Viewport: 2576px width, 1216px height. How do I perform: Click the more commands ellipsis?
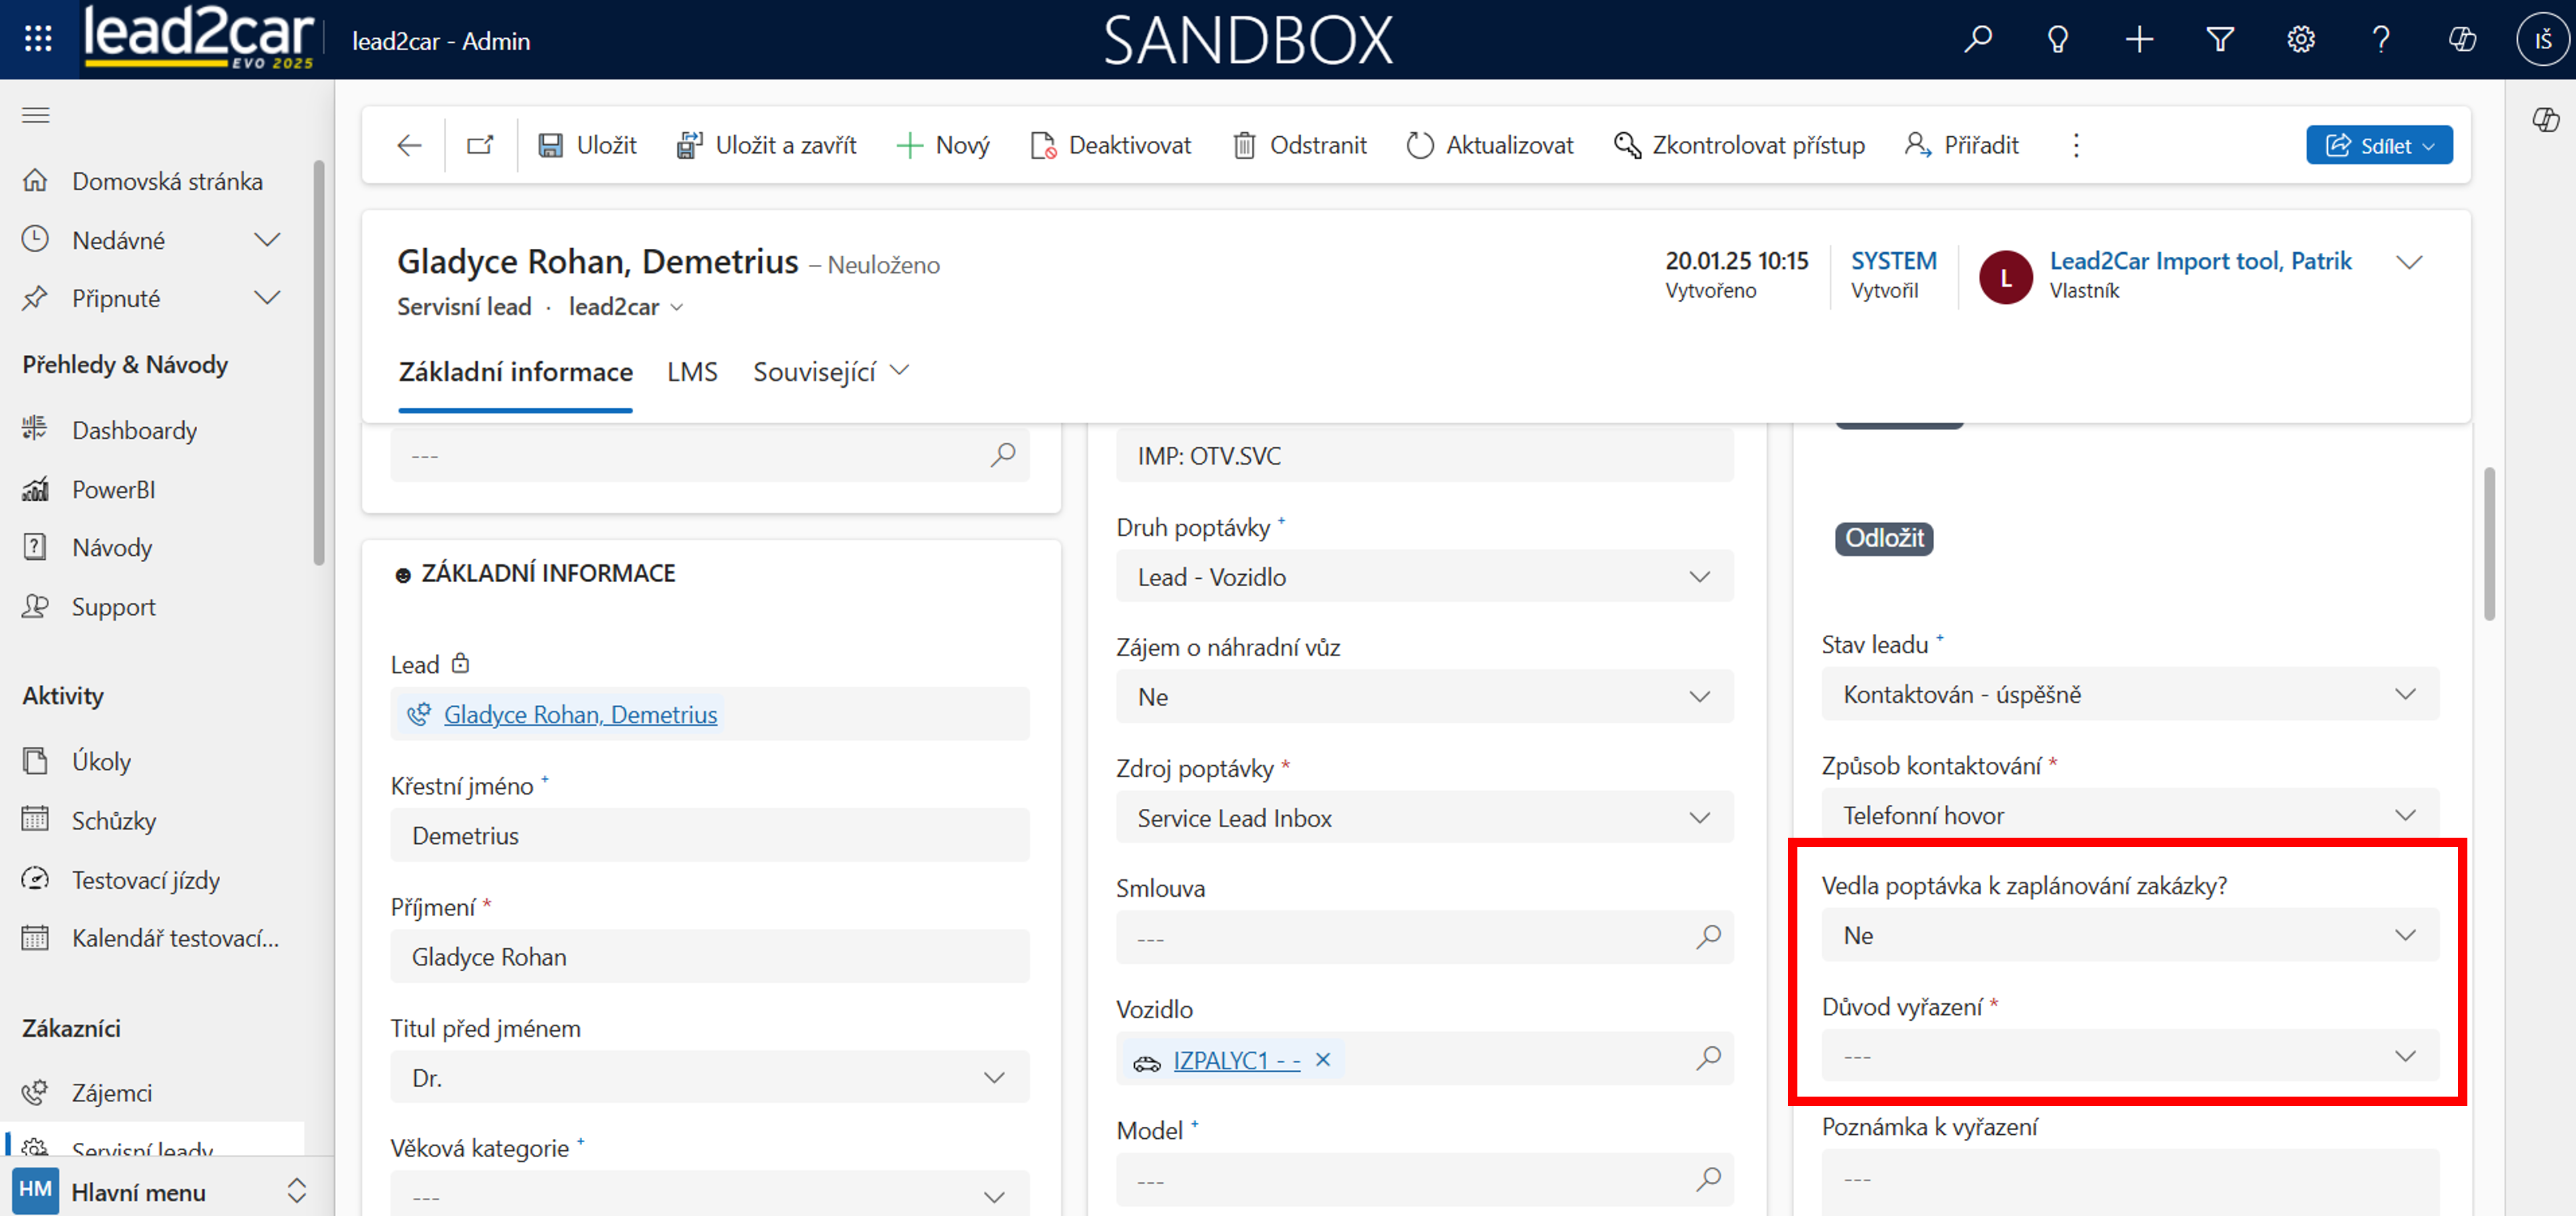coord(2076,146)
